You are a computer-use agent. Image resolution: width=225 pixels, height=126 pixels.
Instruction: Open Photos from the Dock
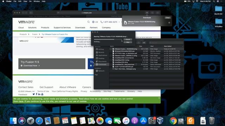[x=100, y=121]
